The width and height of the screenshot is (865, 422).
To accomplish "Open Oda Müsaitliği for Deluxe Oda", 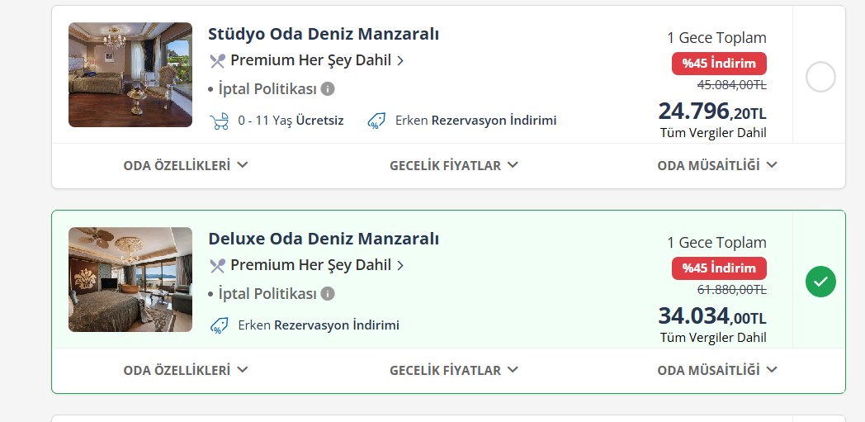I will pos(716,370).
